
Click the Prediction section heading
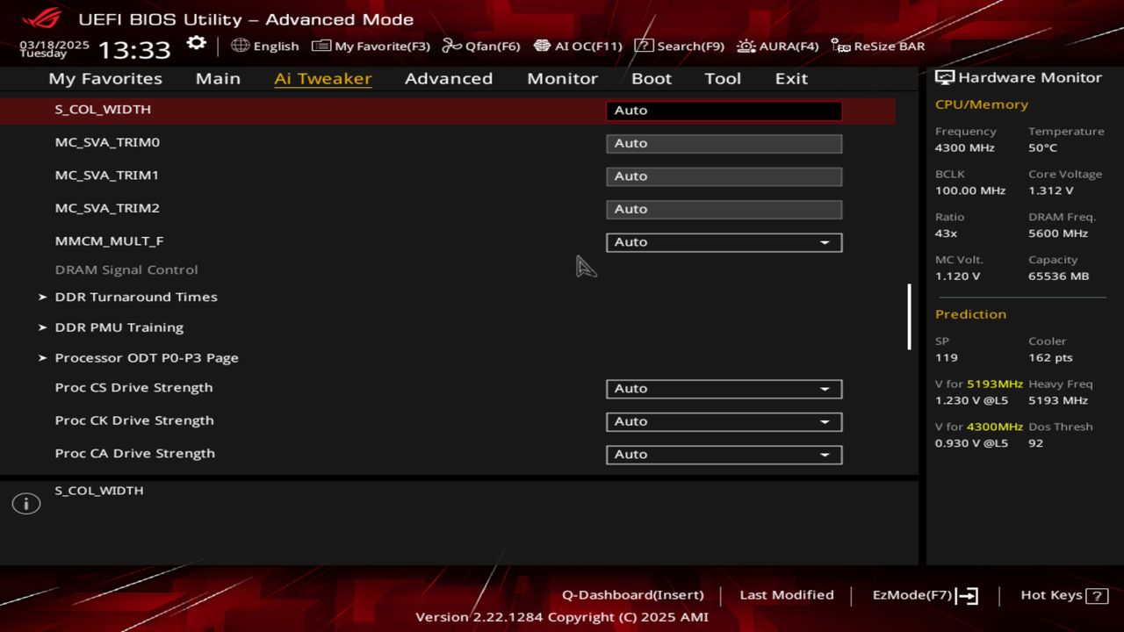pos(970,314)
